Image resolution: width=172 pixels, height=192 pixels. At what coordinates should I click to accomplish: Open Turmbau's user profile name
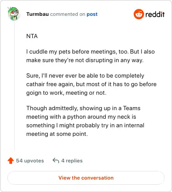point(37,14)
